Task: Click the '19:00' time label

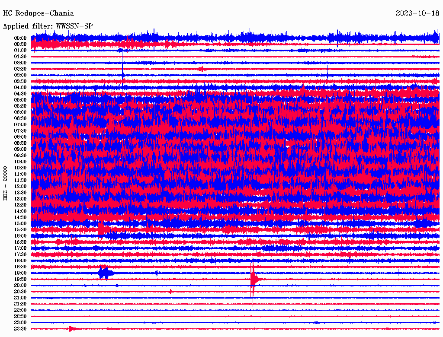Action: 20,273
